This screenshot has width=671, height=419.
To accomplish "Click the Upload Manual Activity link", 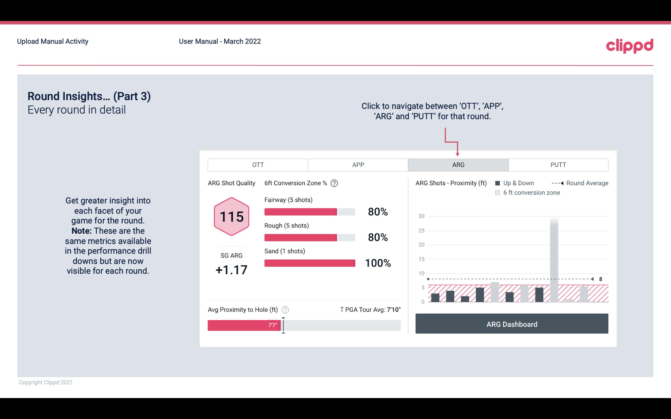I will 53,41.
